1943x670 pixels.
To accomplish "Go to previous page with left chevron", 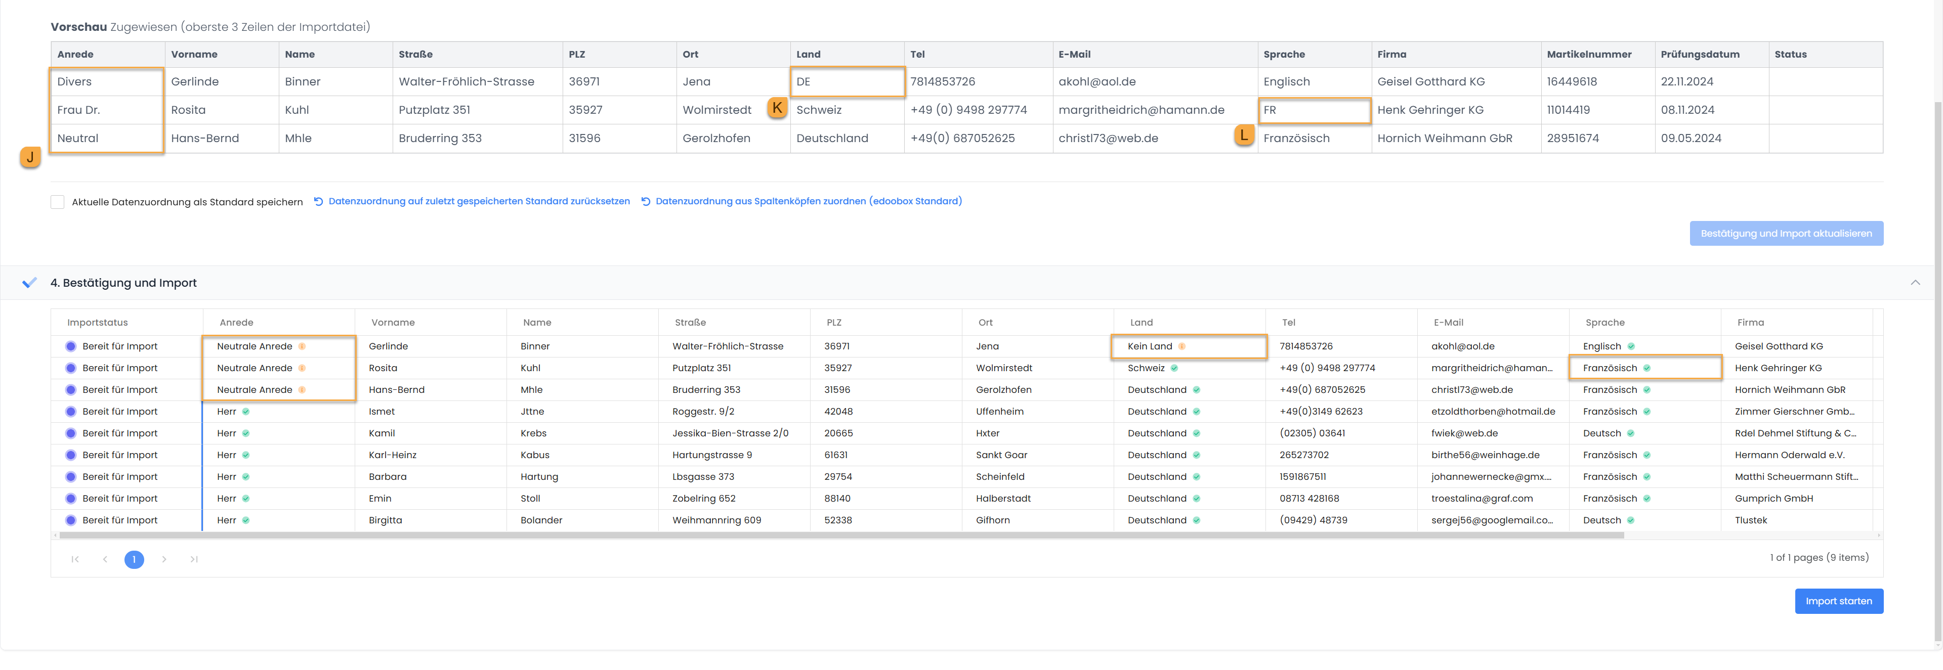I will click(105, 559).
